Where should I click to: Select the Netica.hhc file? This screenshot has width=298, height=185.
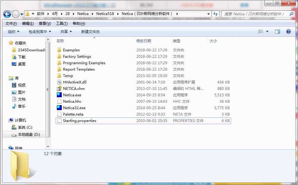tap(70, 101)
